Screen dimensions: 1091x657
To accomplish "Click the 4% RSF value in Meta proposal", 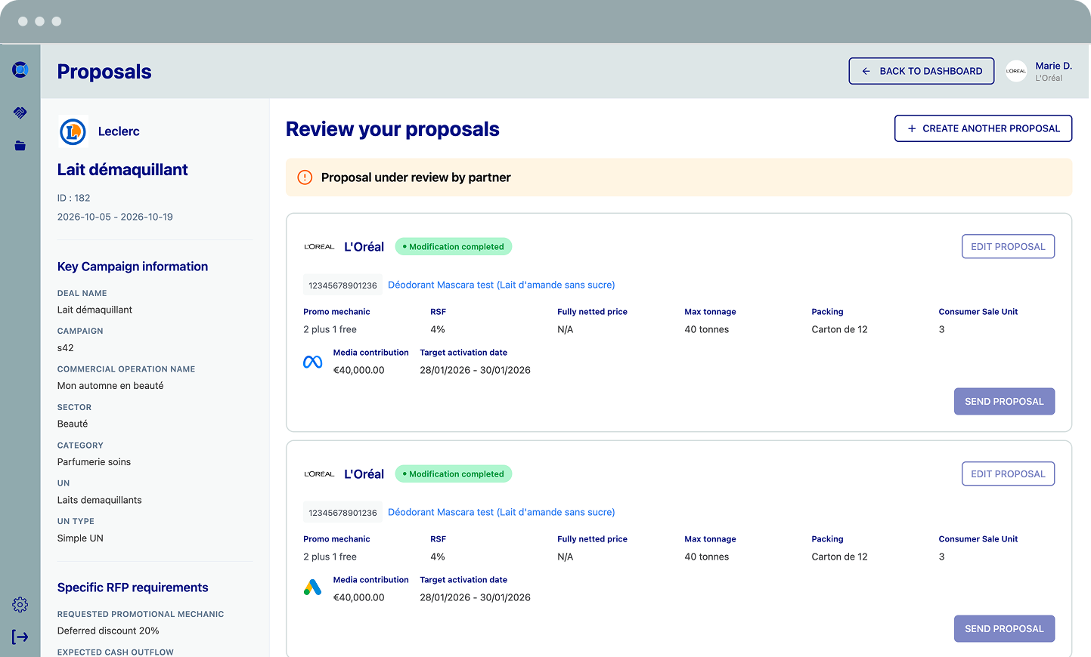I will pyautogui.click(x=438, y=329).
